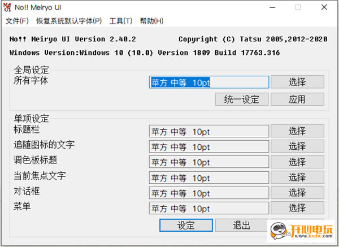
Task: Choose font via 选择 for 调色板标题
Action: point(297,162)
